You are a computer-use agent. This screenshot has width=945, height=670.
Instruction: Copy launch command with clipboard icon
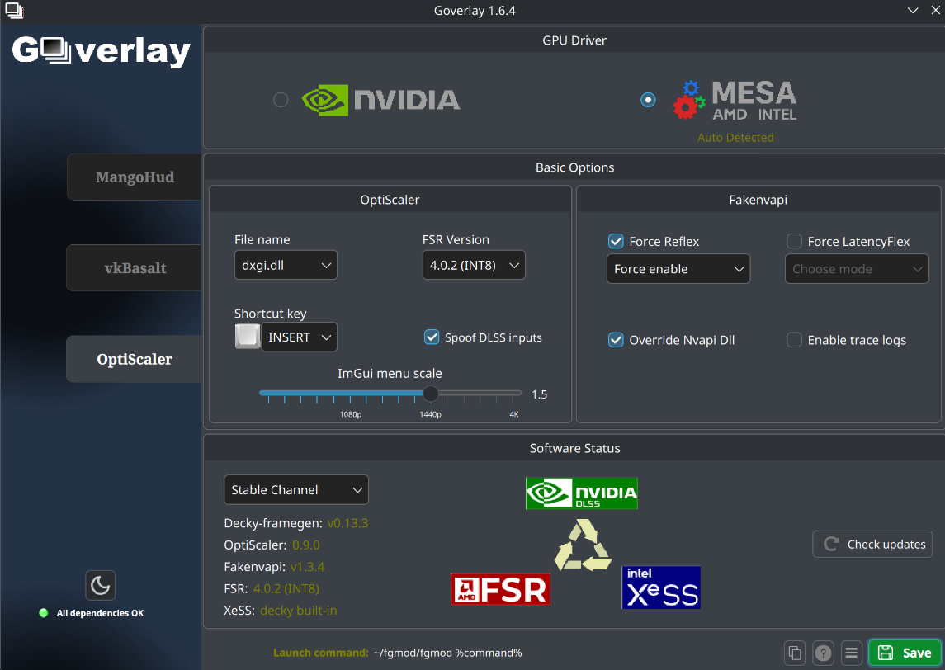pyautogui.click(x=795, y=653)
